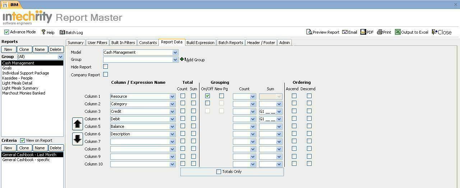Viewport: 460px width, 188px height.
Task: Select the Goals report
Action: [32, 68]
